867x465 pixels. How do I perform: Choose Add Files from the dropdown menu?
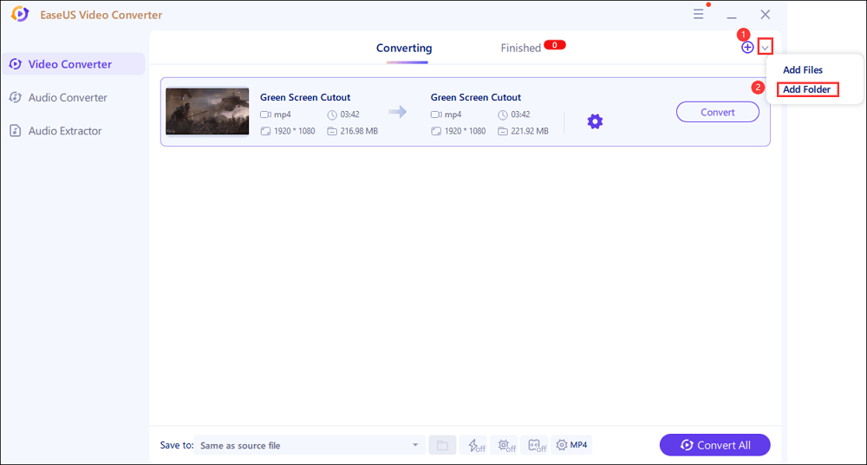click(x=802, y=69)
